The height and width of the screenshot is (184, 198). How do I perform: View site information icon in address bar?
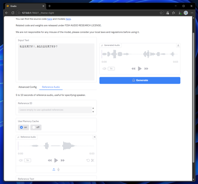pyautogui.click(x=19, y=13)
